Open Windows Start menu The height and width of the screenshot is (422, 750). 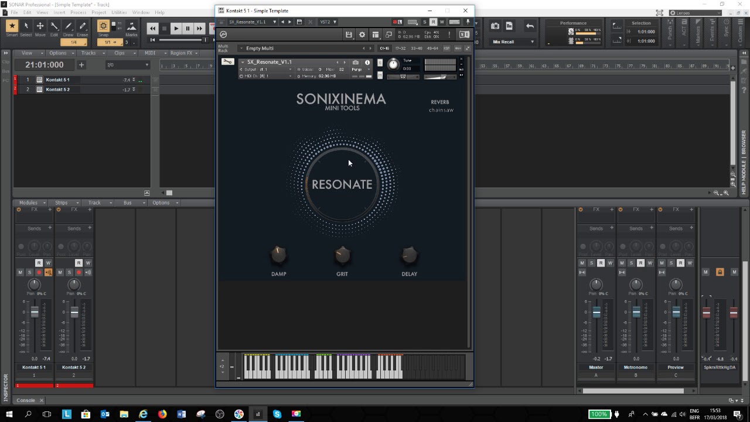point(9,414)
